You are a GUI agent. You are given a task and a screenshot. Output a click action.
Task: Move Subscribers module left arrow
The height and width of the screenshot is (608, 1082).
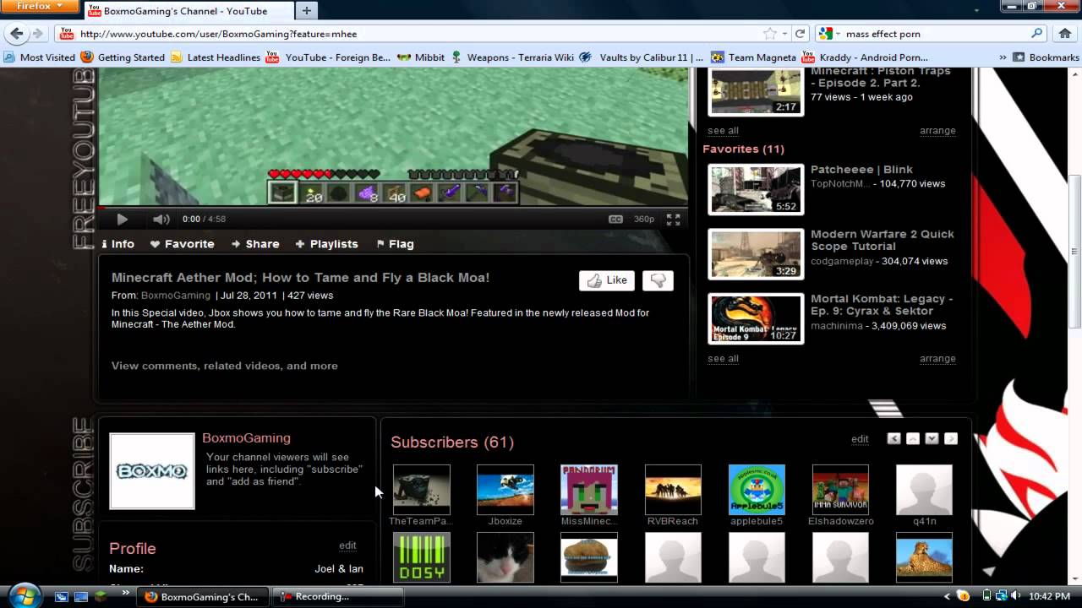893,438
